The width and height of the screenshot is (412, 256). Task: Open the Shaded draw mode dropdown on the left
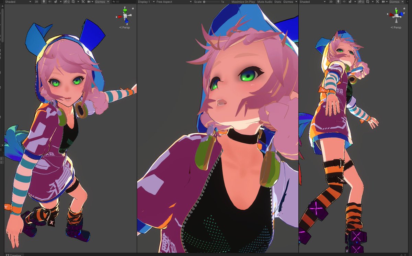(x=15, y=2)
